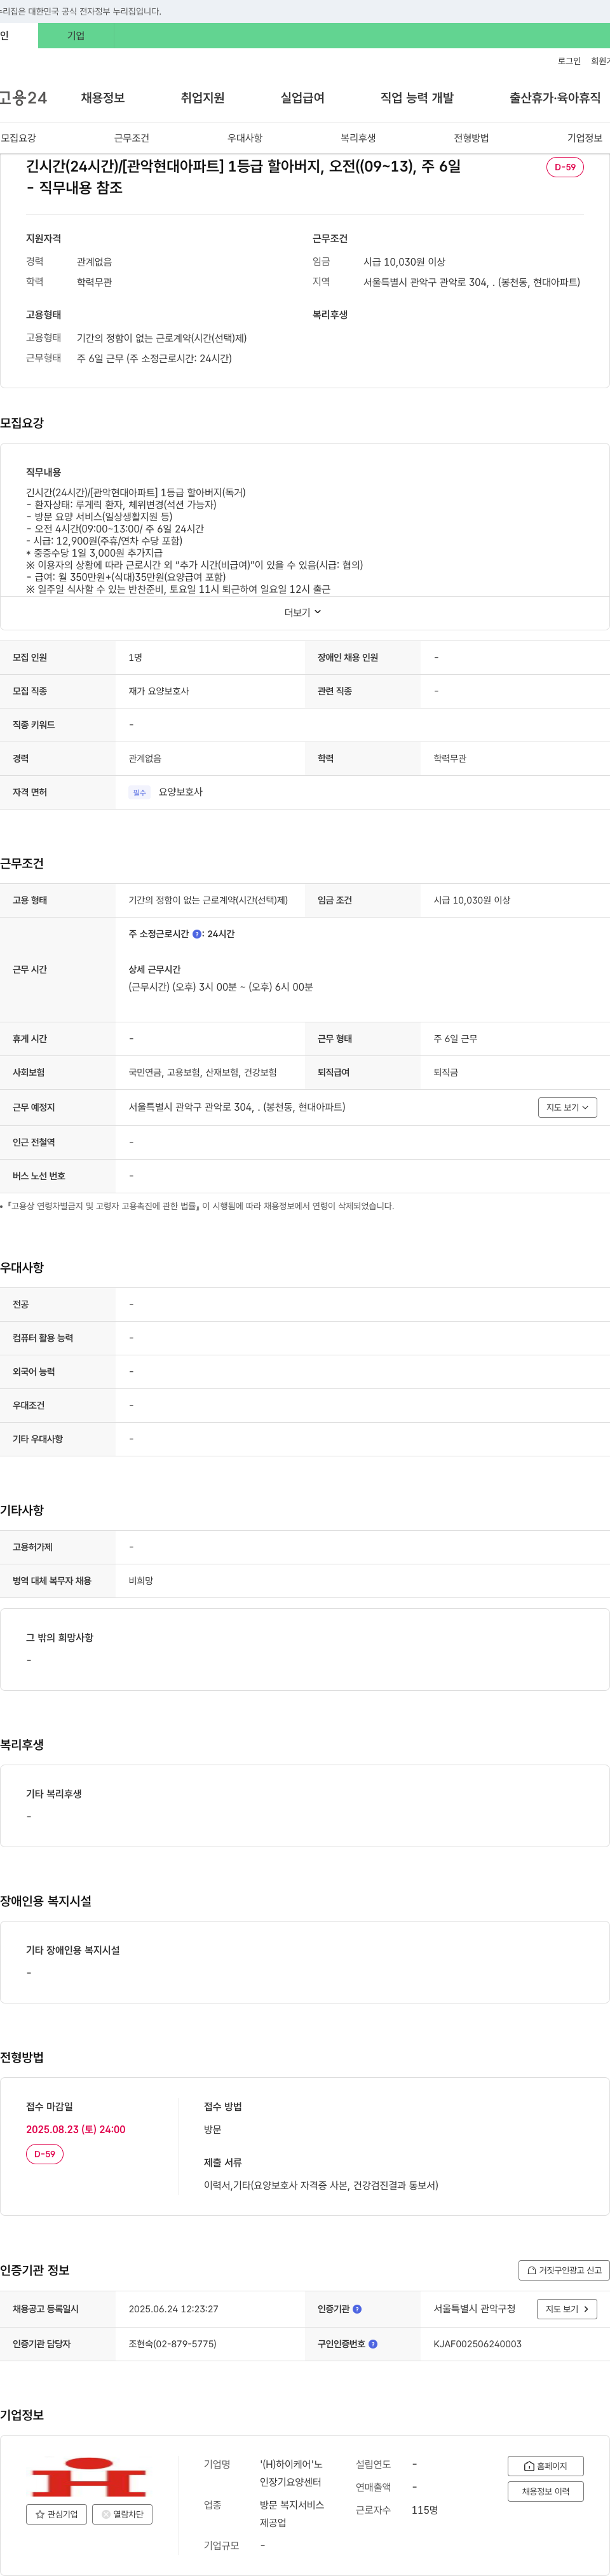Screen dimensions: 610x2576
Task: Click the company logo image
Action: pos(89,2477)
